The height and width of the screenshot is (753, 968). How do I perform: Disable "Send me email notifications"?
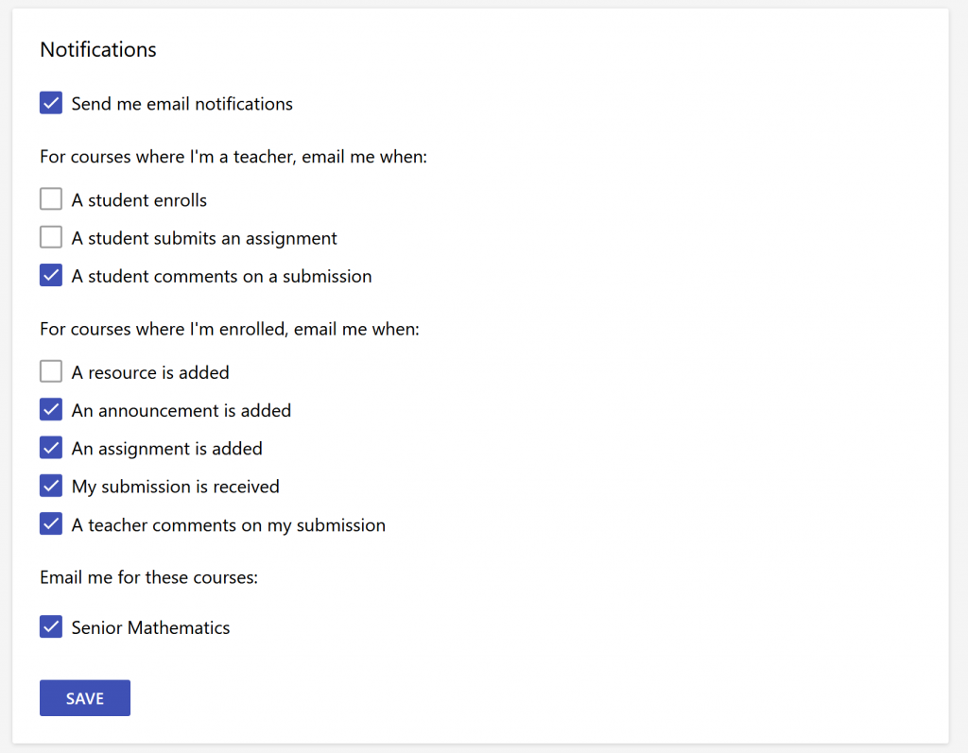click(51, 103)
